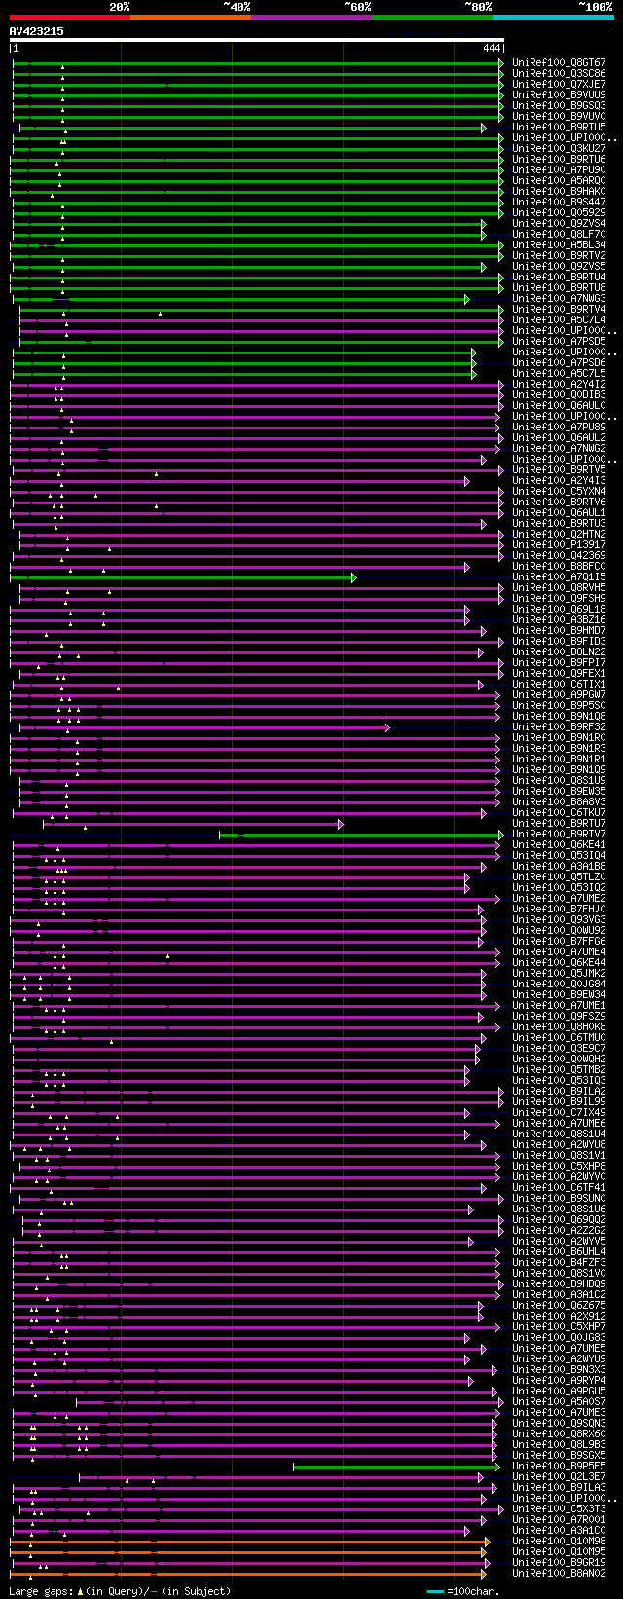Select the UniRef100_A7NWG3 entry

559,299
